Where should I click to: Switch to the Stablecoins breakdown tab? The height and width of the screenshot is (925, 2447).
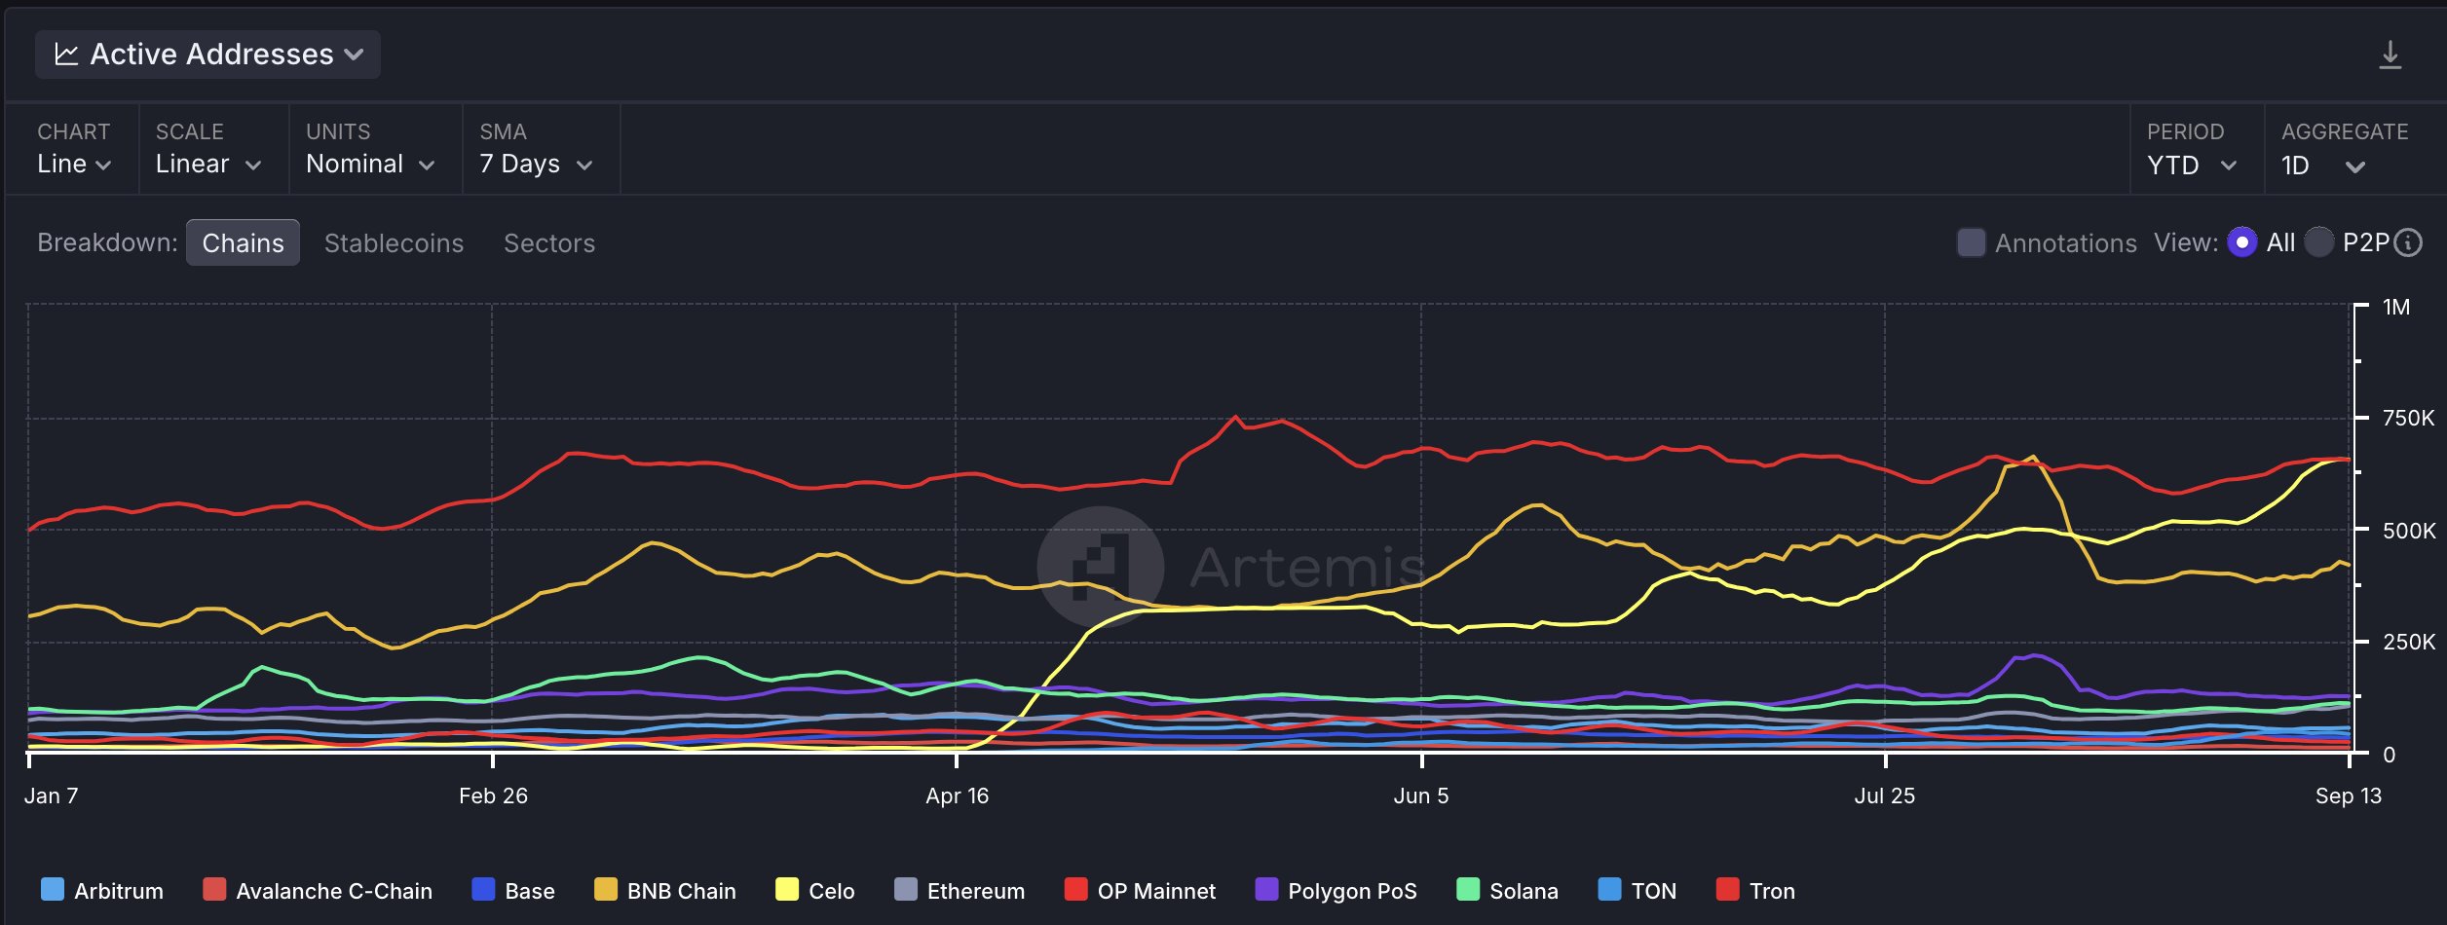[x=394, y=242]
